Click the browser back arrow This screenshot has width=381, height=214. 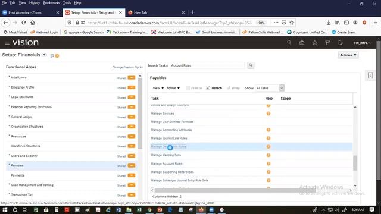5,23
